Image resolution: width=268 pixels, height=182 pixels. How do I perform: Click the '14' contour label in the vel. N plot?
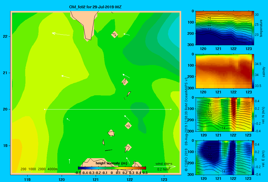pos(224,128)
